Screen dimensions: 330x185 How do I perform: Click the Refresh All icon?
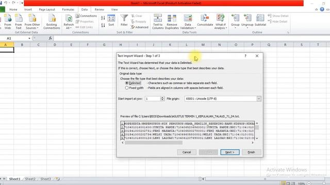point(69,22)
